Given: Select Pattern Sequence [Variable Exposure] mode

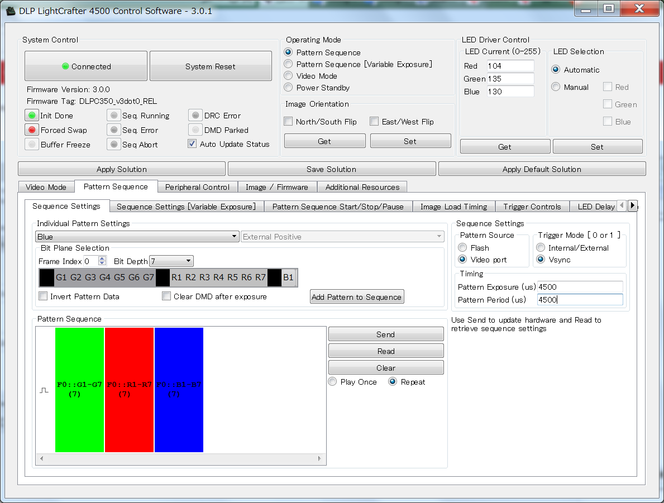Looking at the screenshot, I should point(288,64).
